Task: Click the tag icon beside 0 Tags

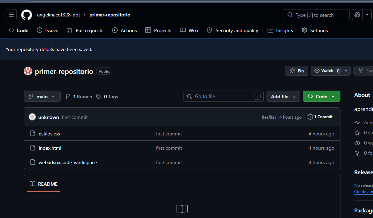Action: tap(98, 96)
